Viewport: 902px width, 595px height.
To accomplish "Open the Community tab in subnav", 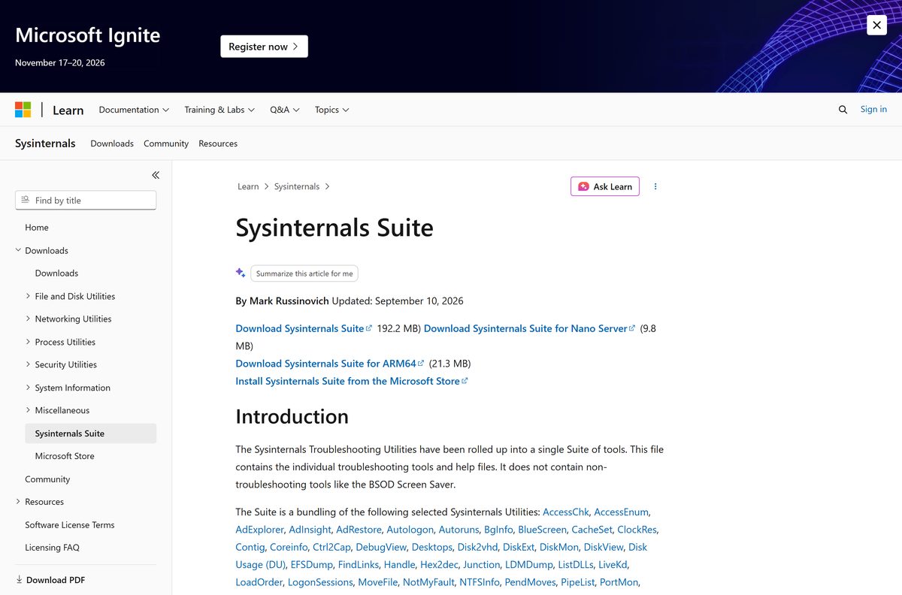I will point(166,143).
